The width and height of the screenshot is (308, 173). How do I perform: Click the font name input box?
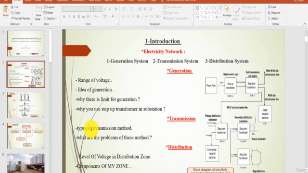(x=76, y=9)
